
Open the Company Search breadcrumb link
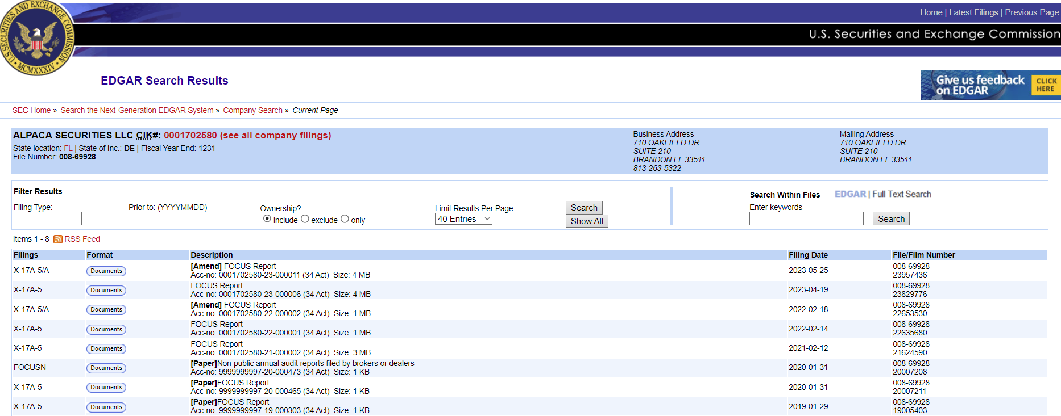click(x=252, y=110)
